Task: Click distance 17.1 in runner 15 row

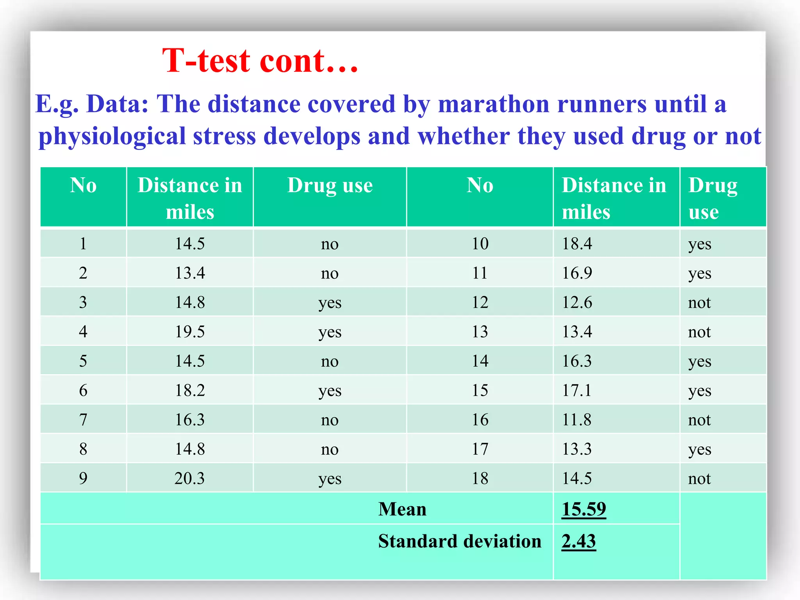Action: point(577,390)
